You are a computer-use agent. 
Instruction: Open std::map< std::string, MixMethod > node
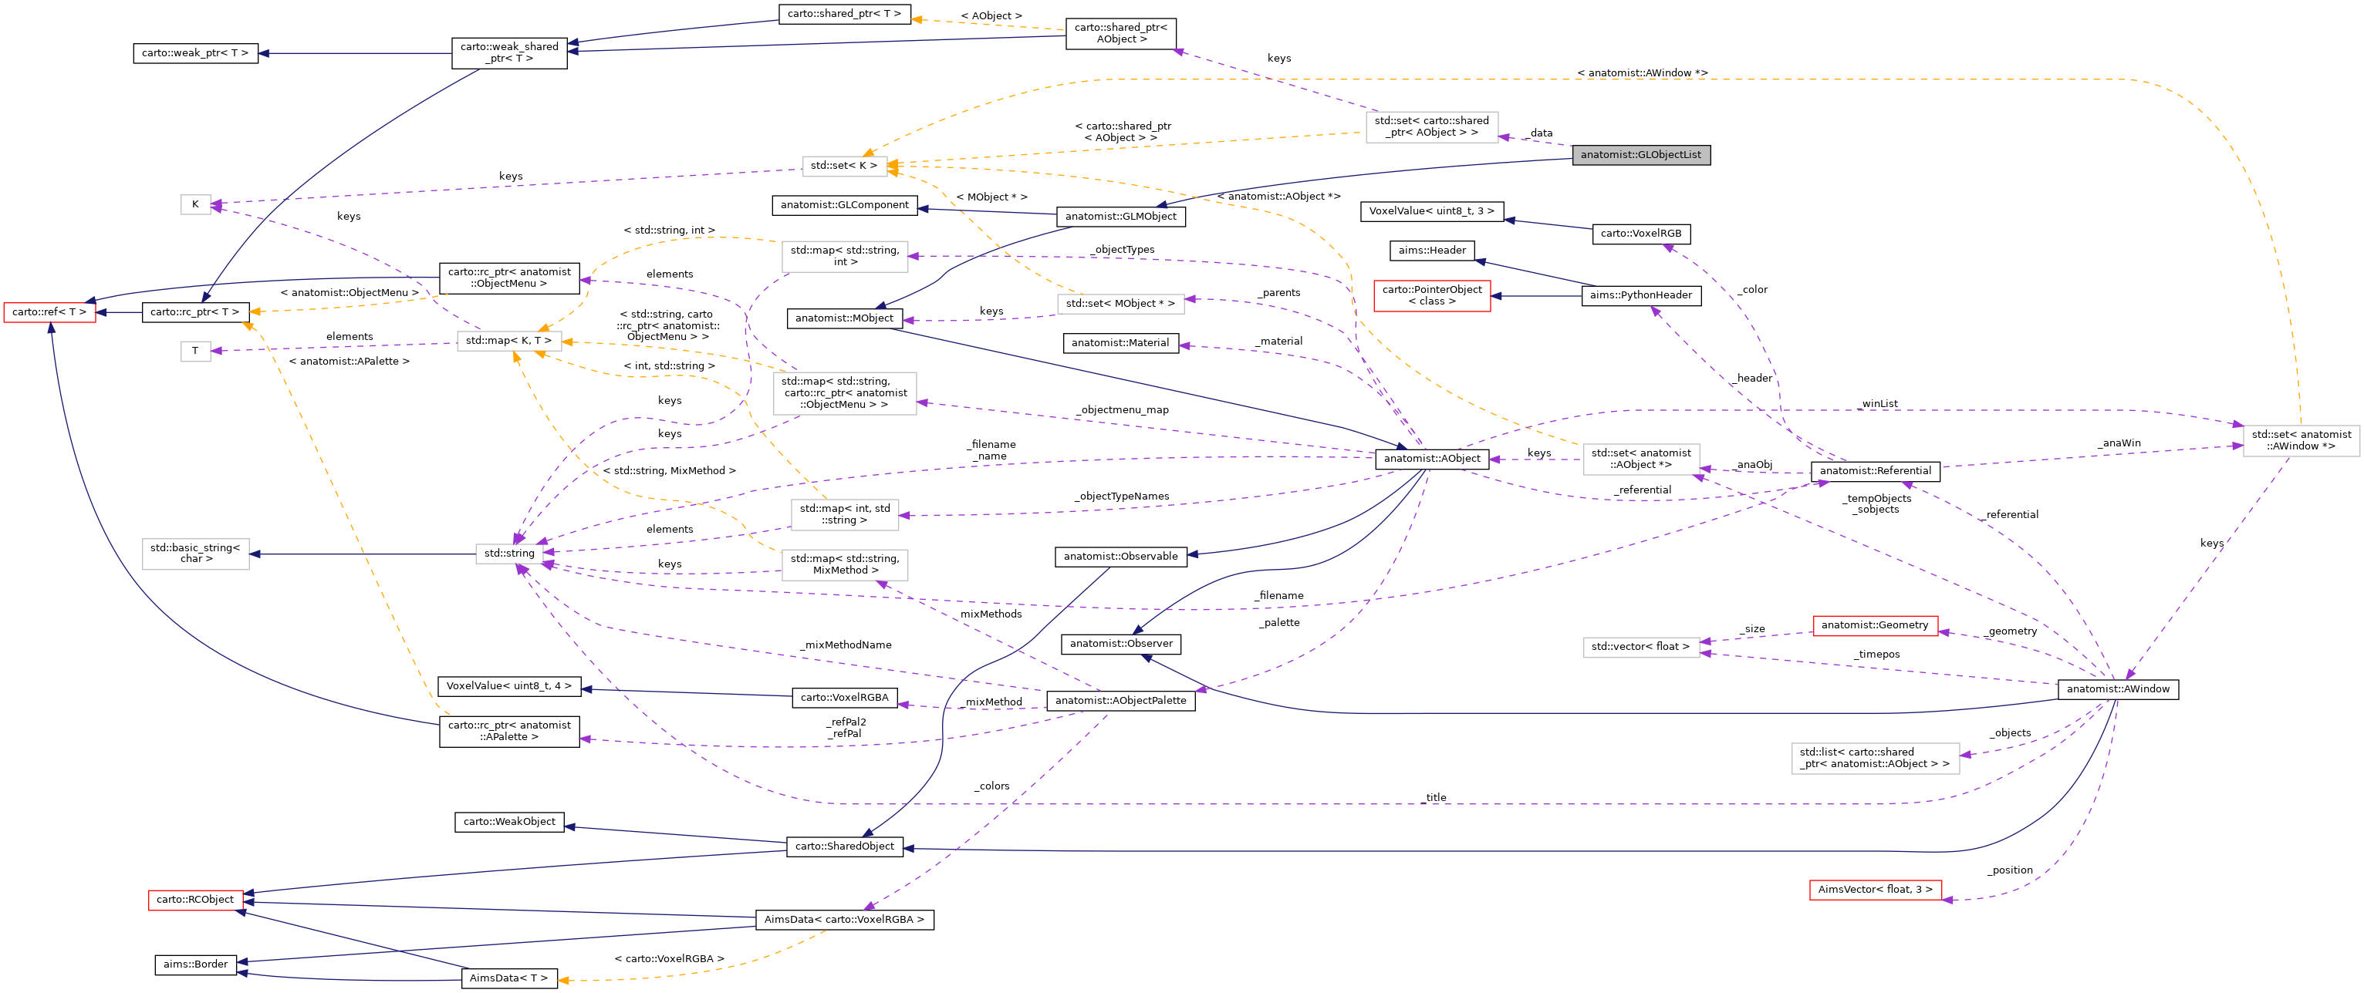844,566
